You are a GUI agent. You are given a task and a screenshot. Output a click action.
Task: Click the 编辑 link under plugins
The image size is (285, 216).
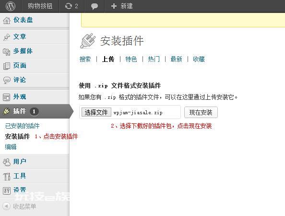11,147
